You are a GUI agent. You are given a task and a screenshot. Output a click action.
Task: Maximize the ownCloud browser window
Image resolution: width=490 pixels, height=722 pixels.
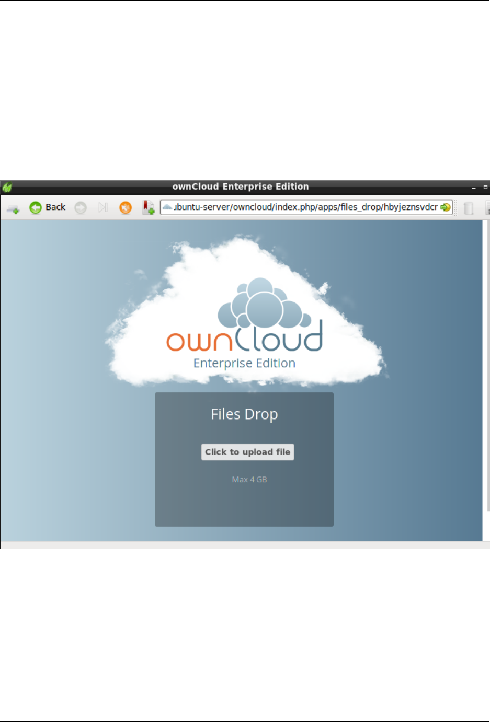tap(485, 187)
